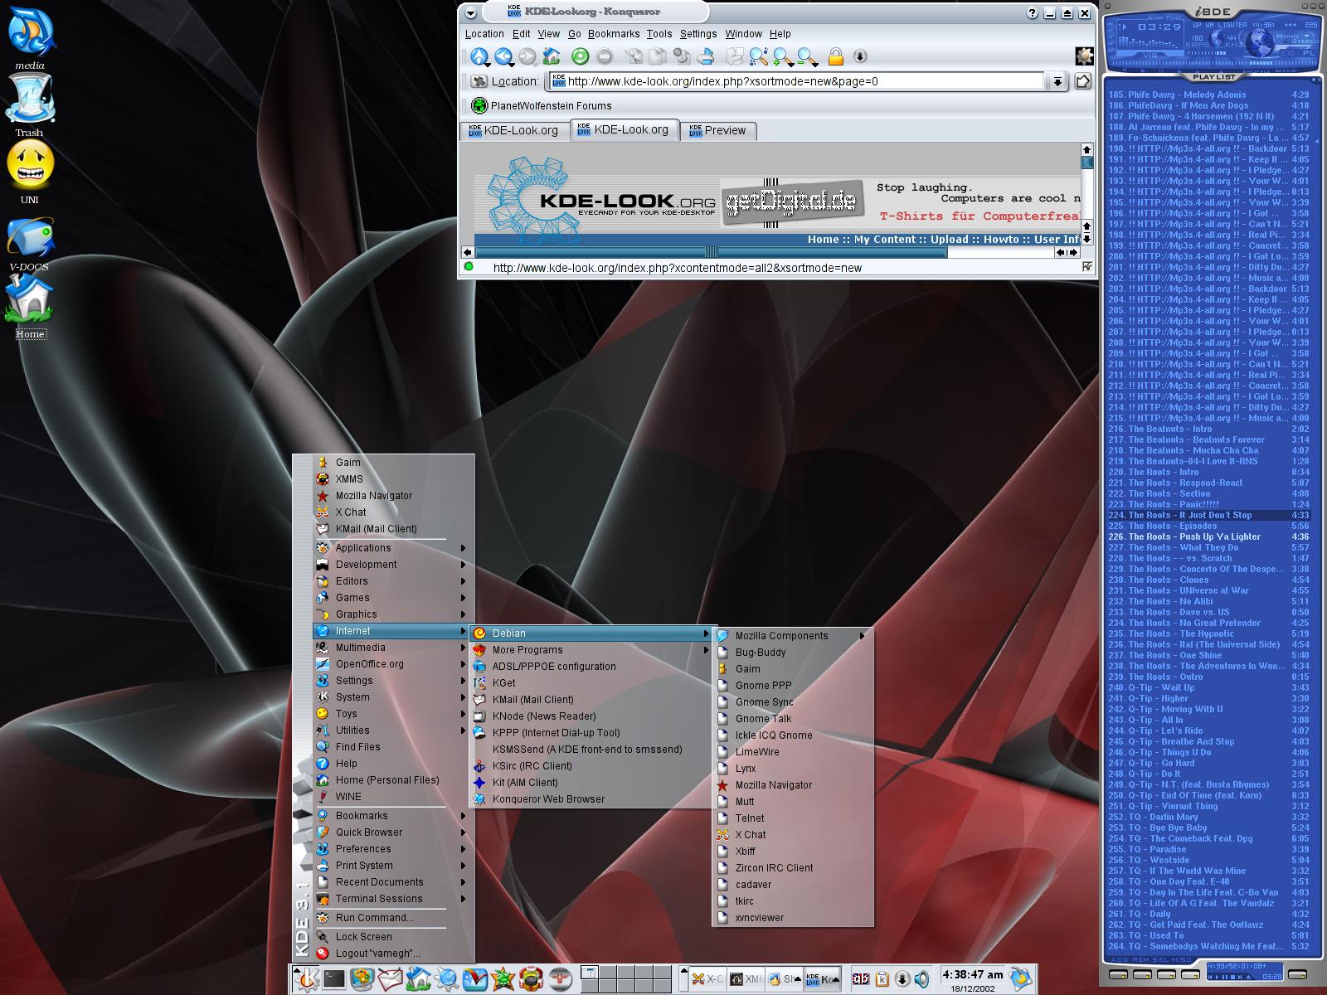1327x995 pixels.
Task: Open the KDE K menu button in panel
Action: click(307, 978)
